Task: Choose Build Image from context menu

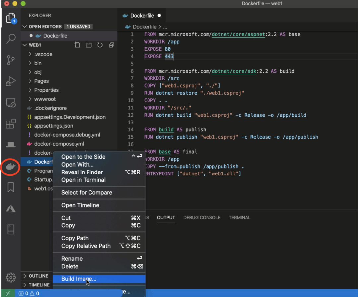Action: coord(99,279)
